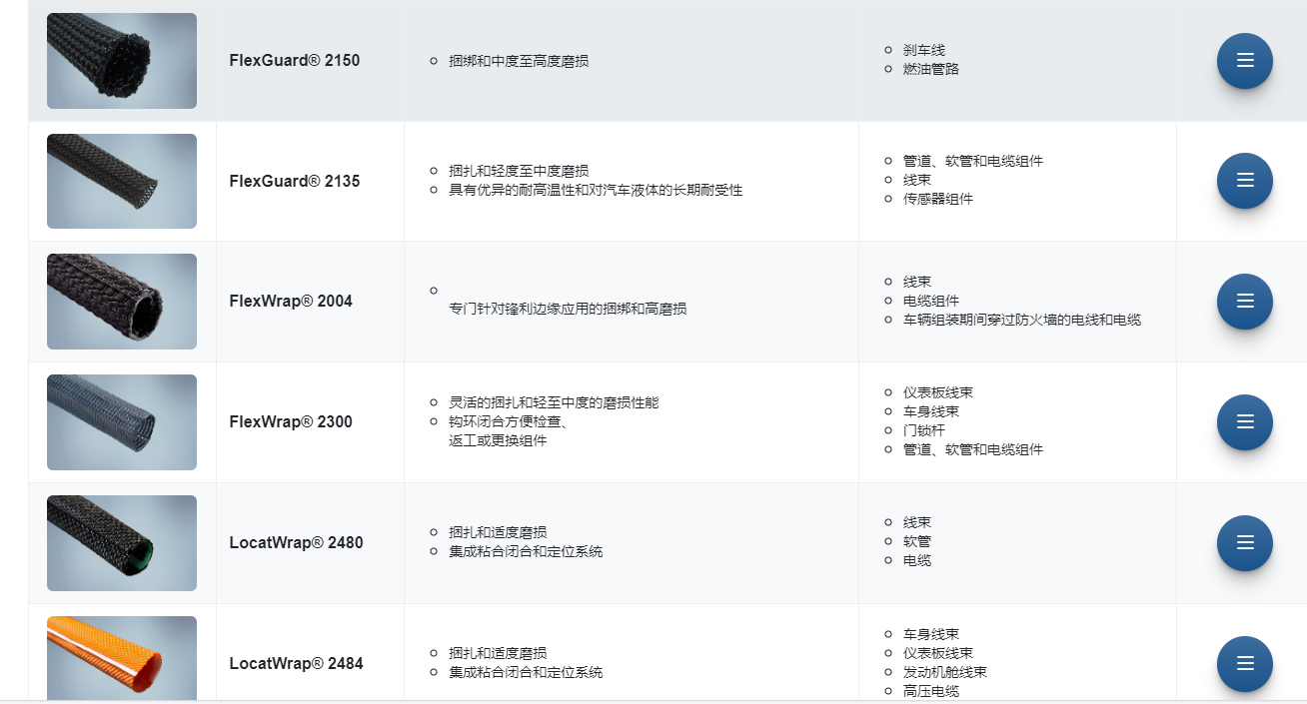The image size is (1307, 704).
Task: Open the menu button for FlexGuard 2150
Action: (x=1244, y=61)
